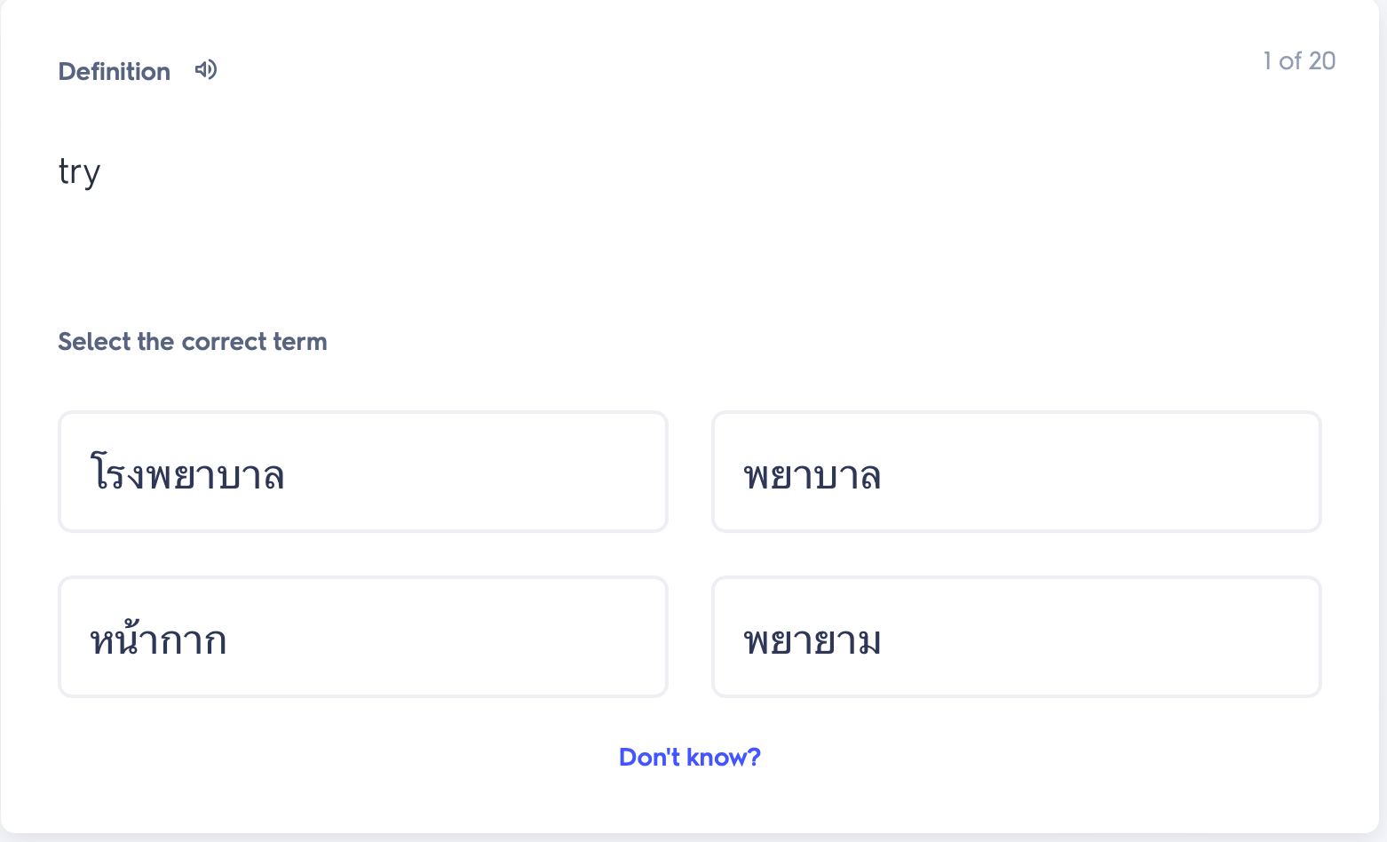
Task: Tap the answer card starting with หน้า
Action: 362,637
